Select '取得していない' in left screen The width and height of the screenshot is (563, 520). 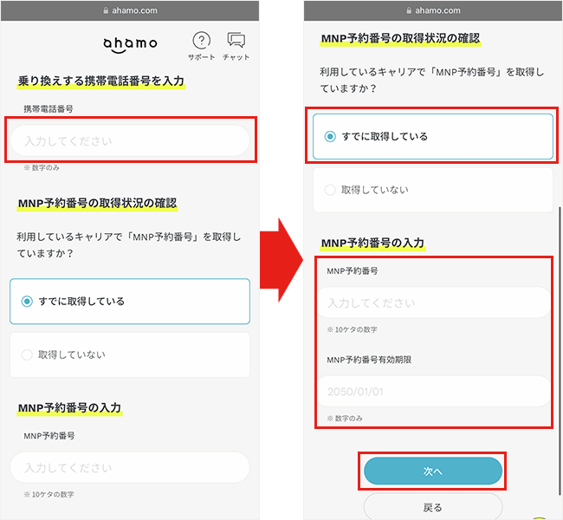coord(130,354)
